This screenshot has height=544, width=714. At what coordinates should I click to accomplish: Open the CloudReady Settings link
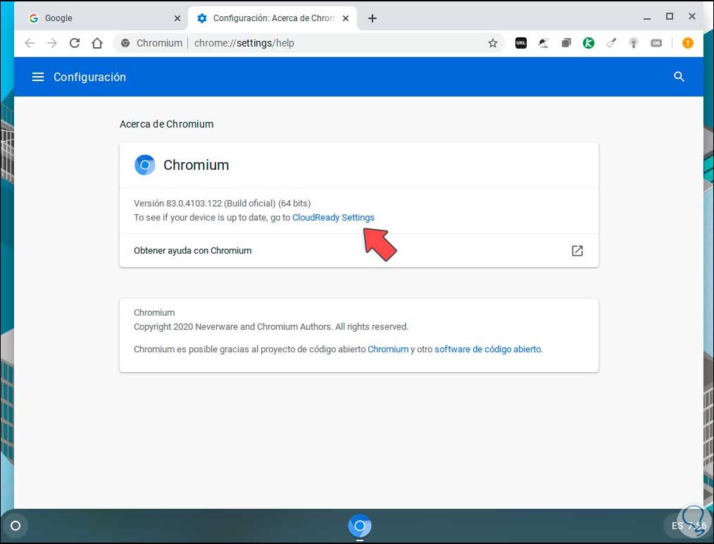click(333, 217)
